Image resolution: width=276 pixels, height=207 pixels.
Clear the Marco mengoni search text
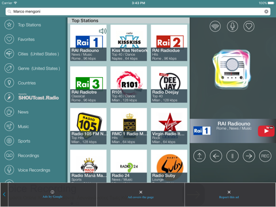(x=266, y=11)
